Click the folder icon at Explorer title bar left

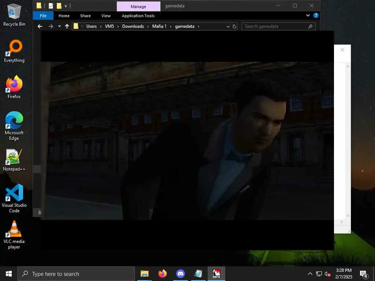39,6
